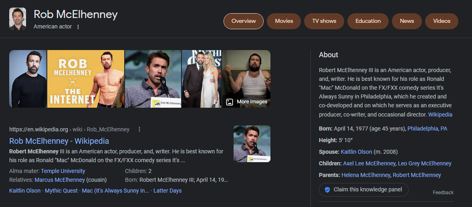Open the Kaitlin Olson spouse link

coord(357,152)
